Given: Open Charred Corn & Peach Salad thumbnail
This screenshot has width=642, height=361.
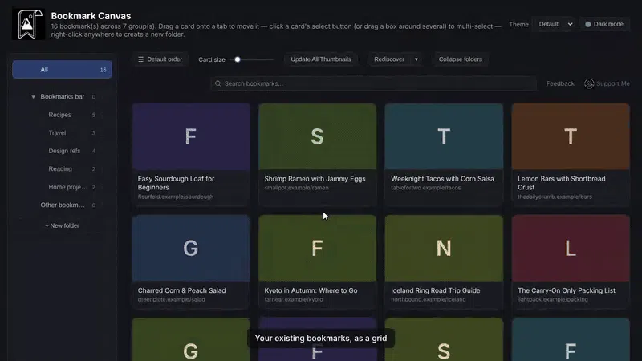Looking at the screenshot, I should click(x=191, y=248).
